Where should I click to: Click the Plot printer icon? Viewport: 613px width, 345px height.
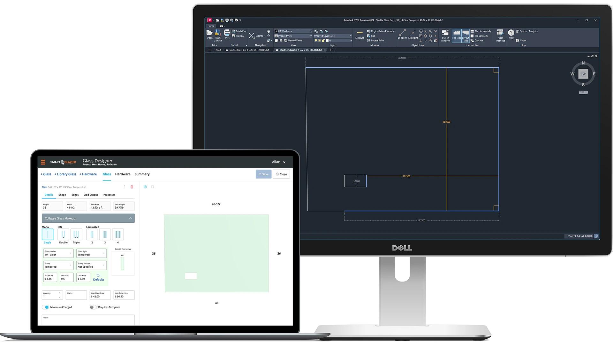click(x=227, y=33)
